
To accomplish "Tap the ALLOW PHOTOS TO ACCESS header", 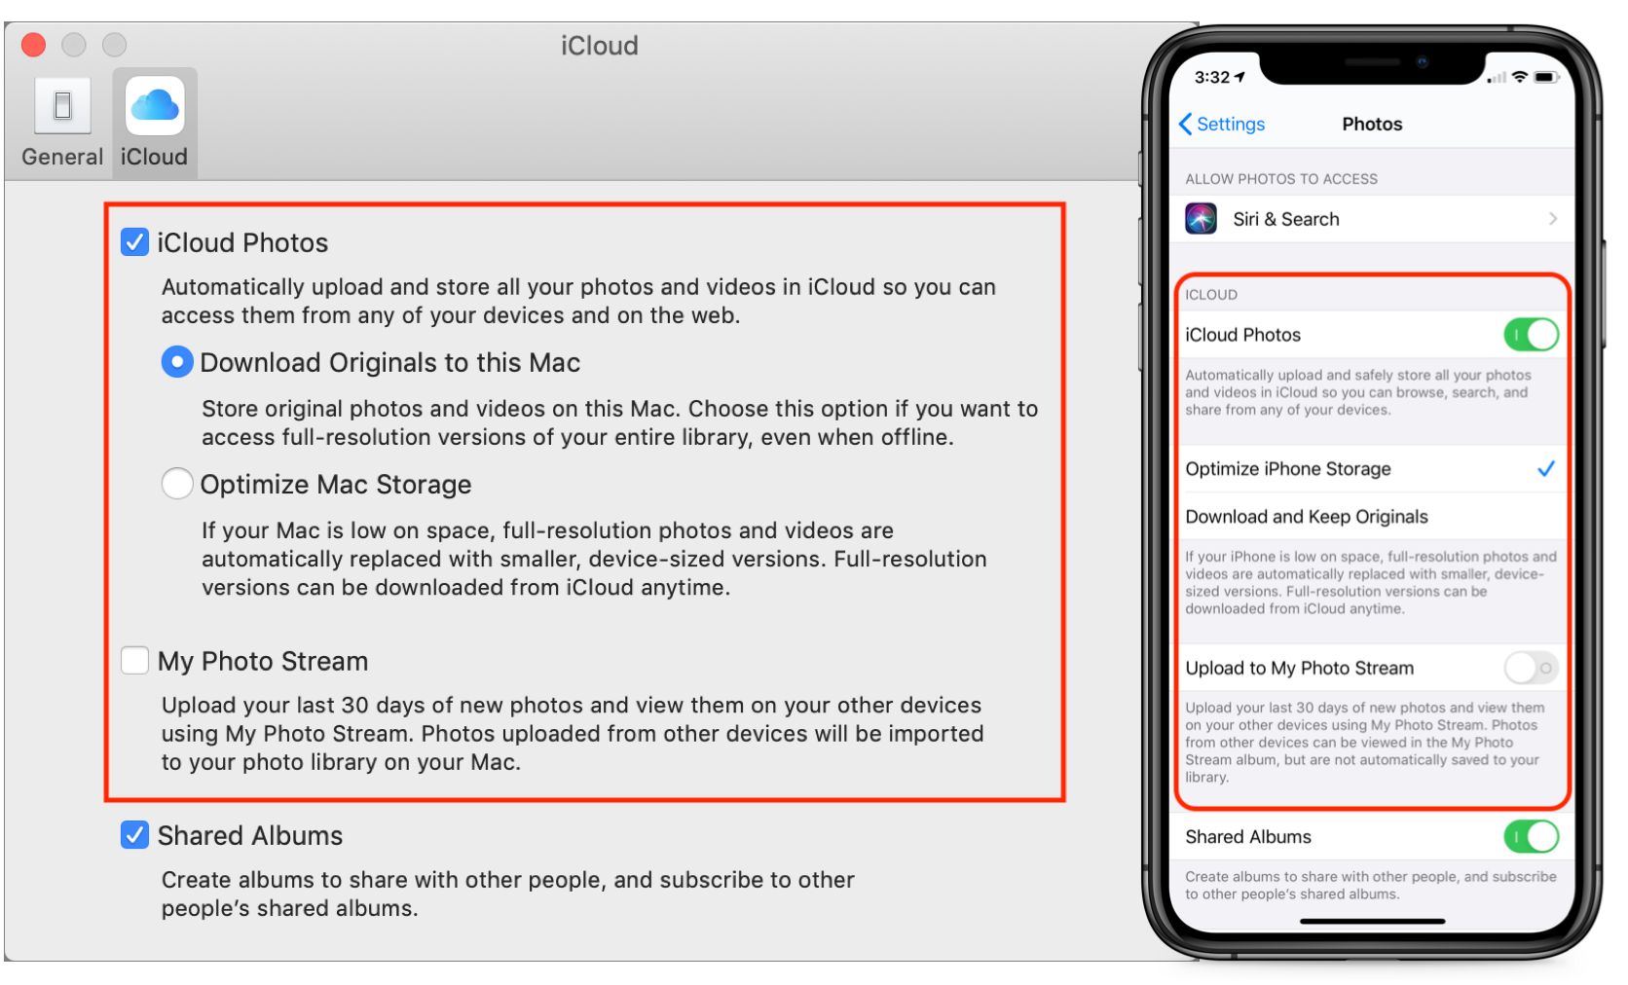I will (x=1281, y=179).
